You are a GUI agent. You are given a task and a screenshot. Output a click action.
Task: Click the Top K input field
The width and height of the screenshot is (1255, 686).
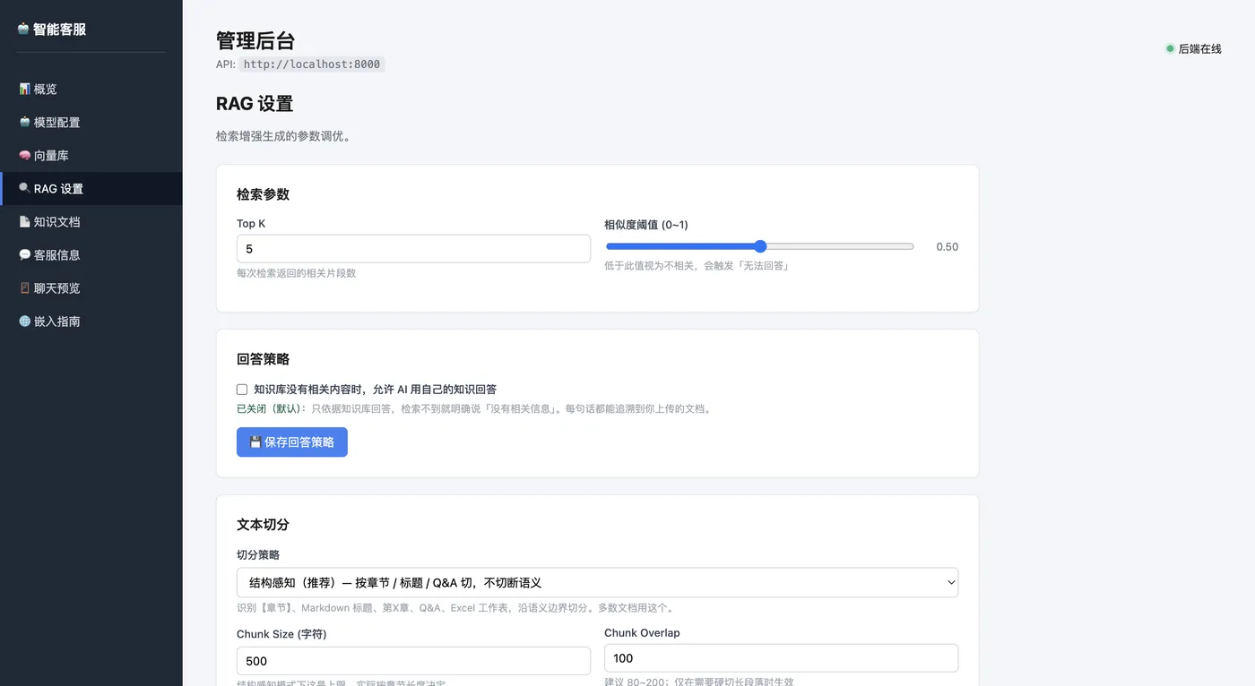[413, 249]
